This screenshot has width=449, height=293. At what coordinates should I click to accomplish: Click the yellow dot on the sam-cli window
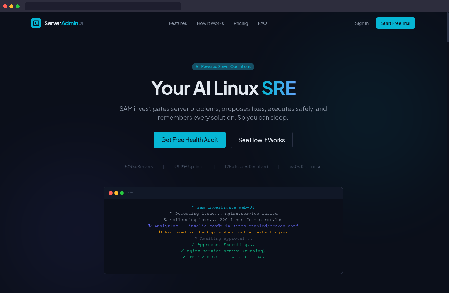point(116,193)
